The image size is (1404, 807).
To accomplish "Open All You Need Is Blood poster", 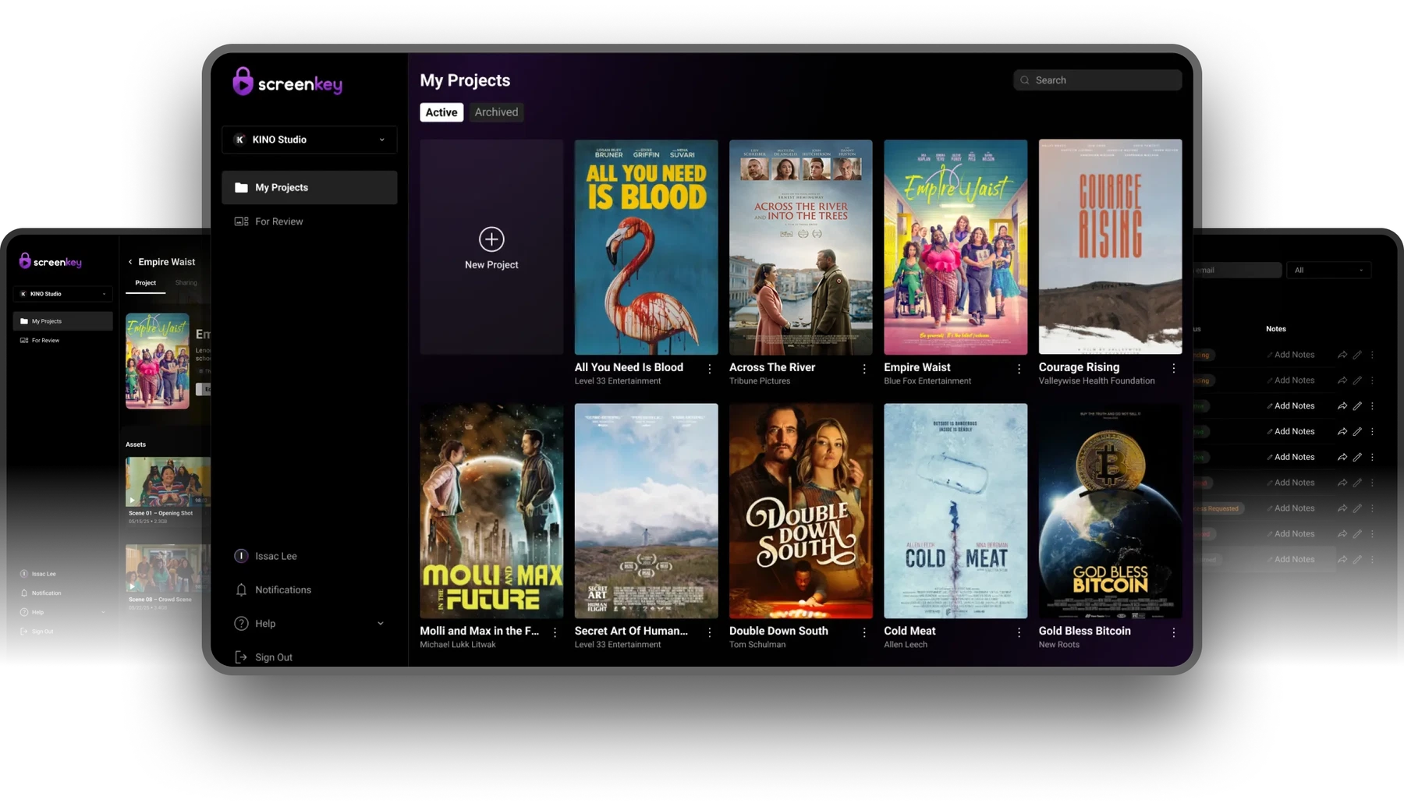I will [646, 247].
